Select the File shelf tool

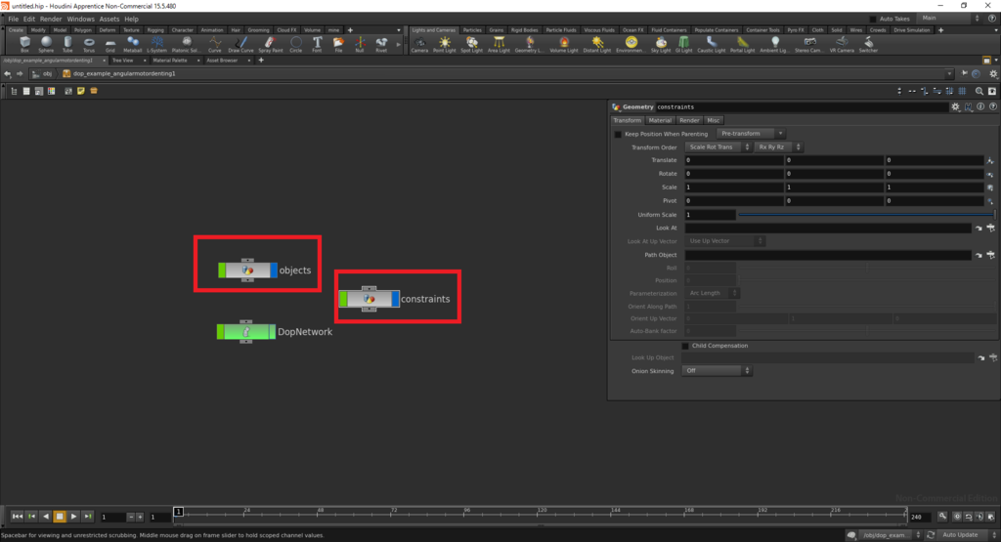338,44
